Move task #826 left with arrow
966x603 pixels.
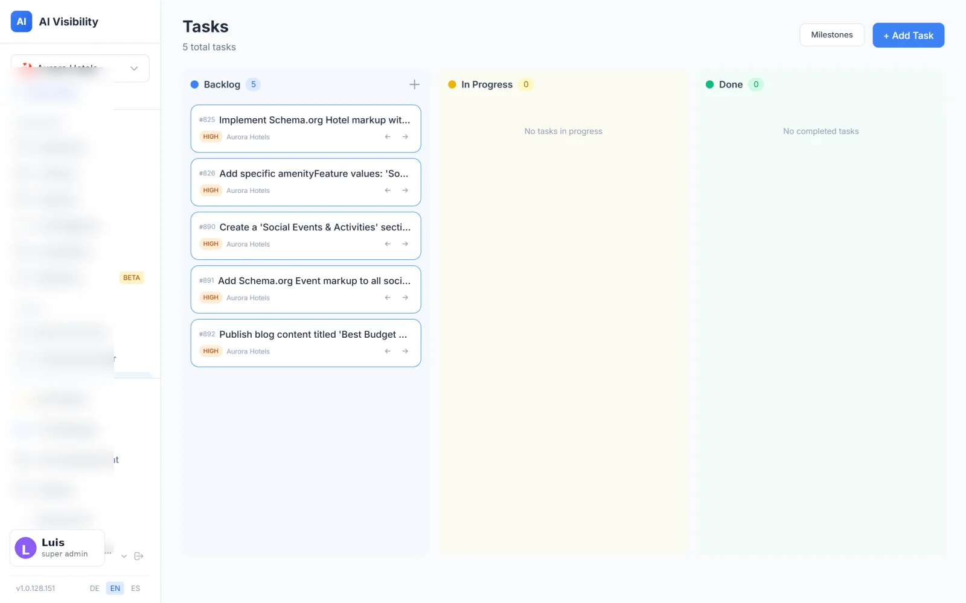[x=388, y=191]
